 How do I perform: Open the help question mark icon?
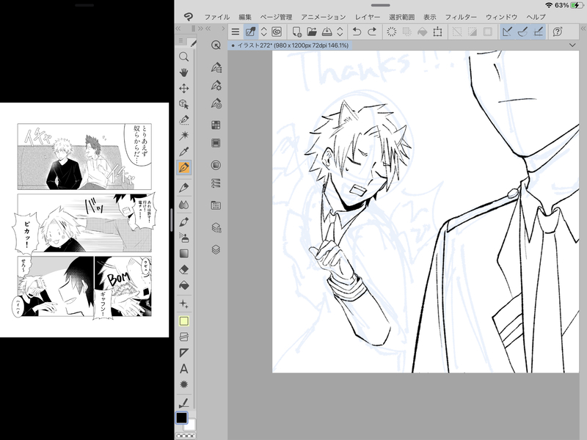pyautogui.click(x=558, y=32)
